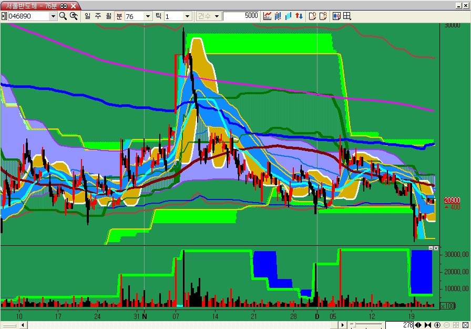Select the 일 (daily) period toggle
Viewport: 471px width, 329px height.
pos(88,16)
